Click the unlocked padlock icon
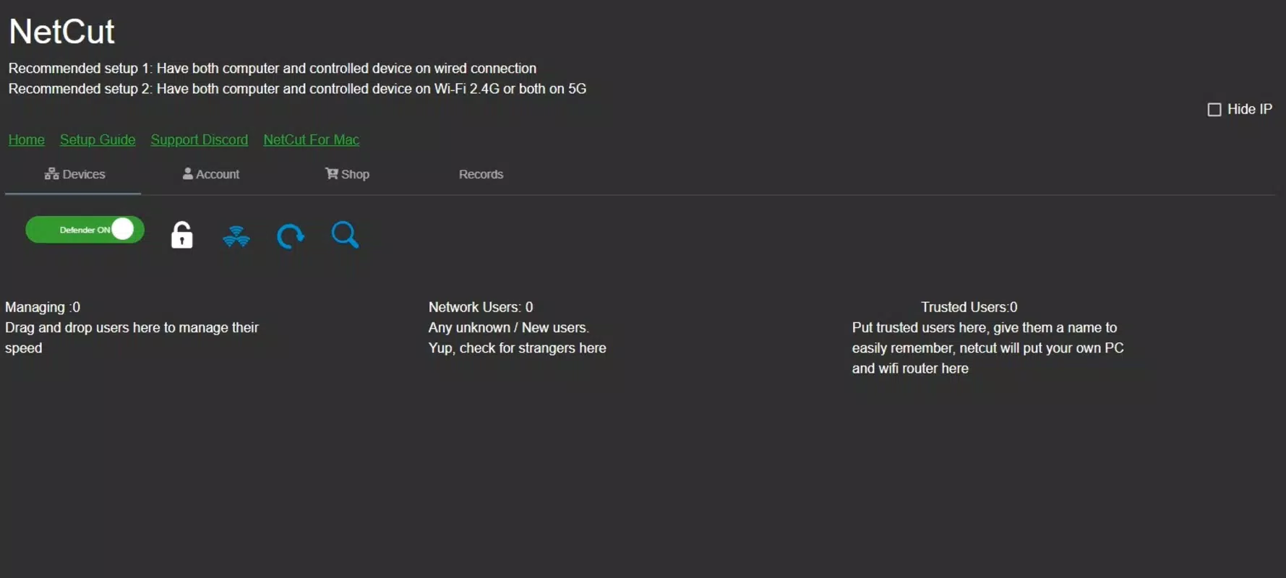This screenshot has height=578, width=1286. tap(182, 235)
